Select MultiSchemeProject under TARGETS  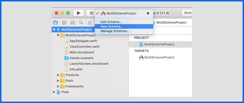tap(159, 57)
